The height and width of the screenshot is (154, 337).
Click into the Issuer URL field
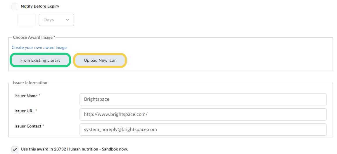click(203, 114)
